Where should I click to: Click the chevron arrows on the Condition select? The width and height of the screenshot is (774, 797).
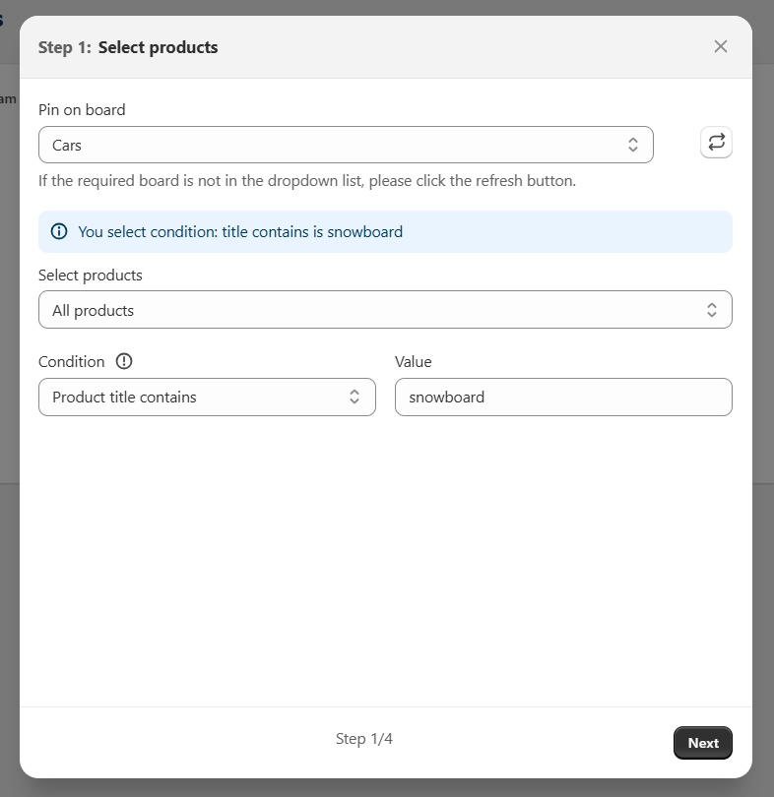(355, 397)
